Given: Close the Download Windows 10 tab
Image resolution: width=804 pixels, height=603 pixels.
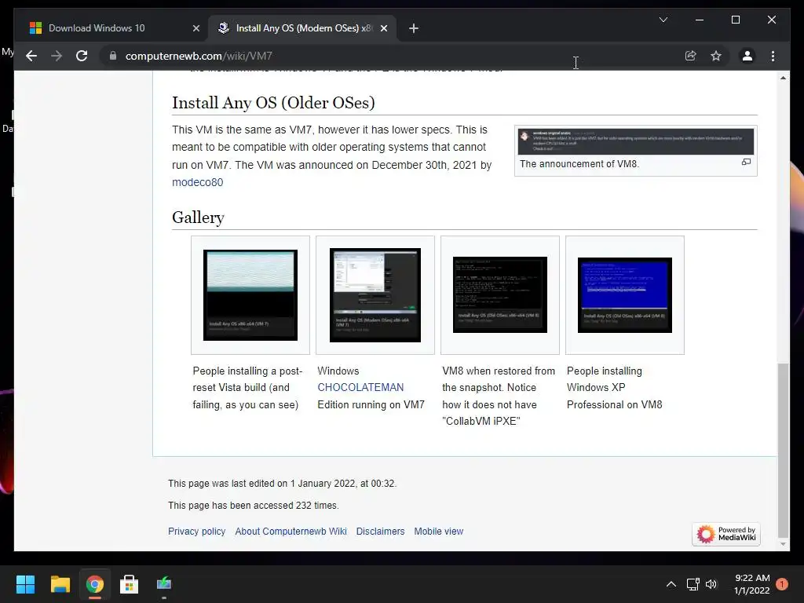Looking at the screenshot, I should pyautogui.click(x=196, y=28).
